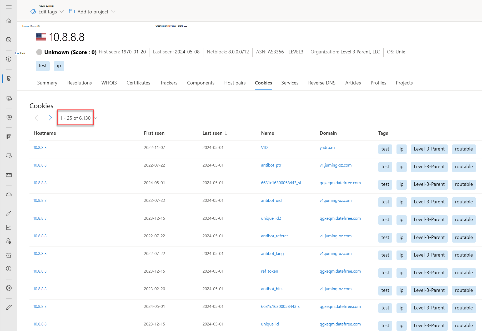Open the cloud icon in the sidebar
The width and height of the screenshot is (482, 331).
point(9,194)
